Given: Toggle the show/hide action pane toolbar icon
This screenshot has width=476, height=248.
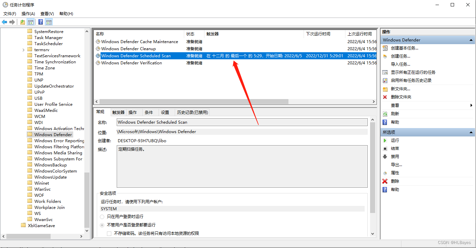Looking at the screenshot, I should click(49, 22).
